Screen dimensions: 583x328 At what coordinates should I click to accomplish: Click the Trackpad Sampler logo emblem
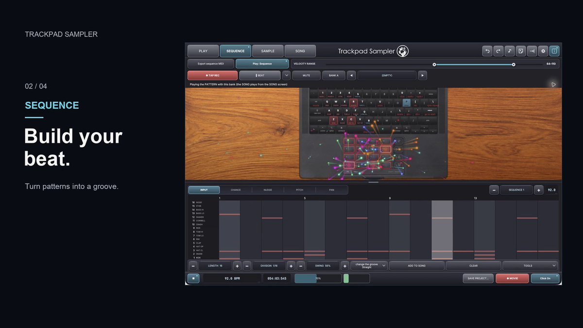(x=403, y=51)
